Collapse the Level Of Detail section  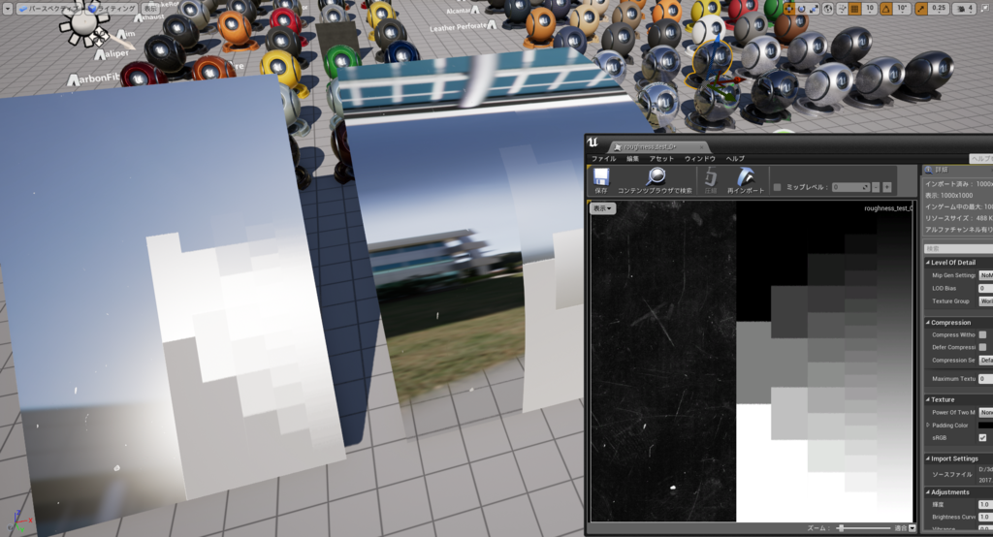coord(928,262)
